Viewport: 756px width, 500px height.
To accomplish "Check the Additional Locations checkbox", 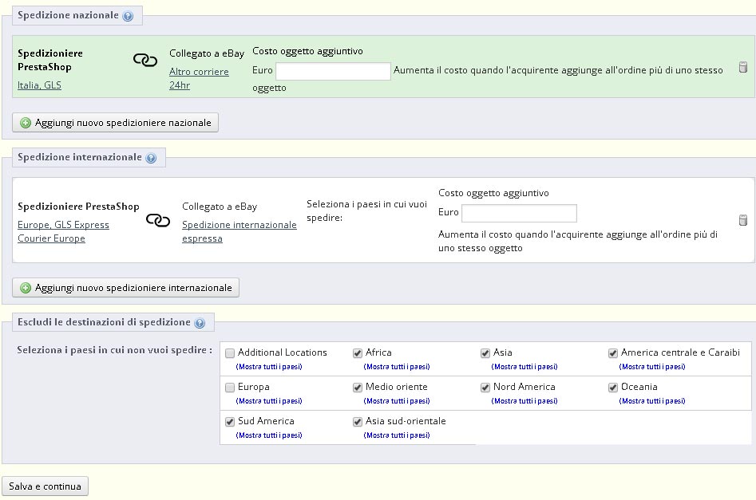I will point(230,353).
